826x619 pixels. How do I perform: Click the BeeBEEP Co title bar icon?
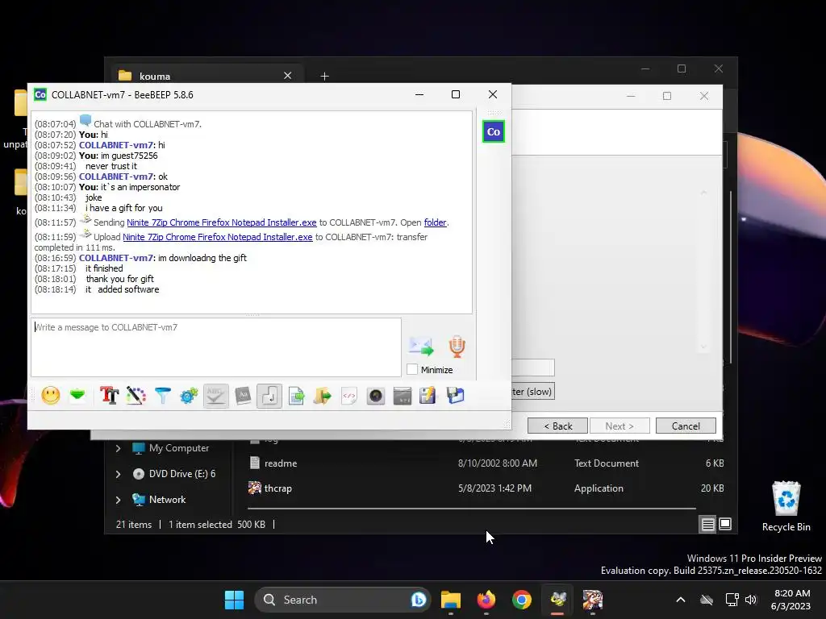[40, 95]
